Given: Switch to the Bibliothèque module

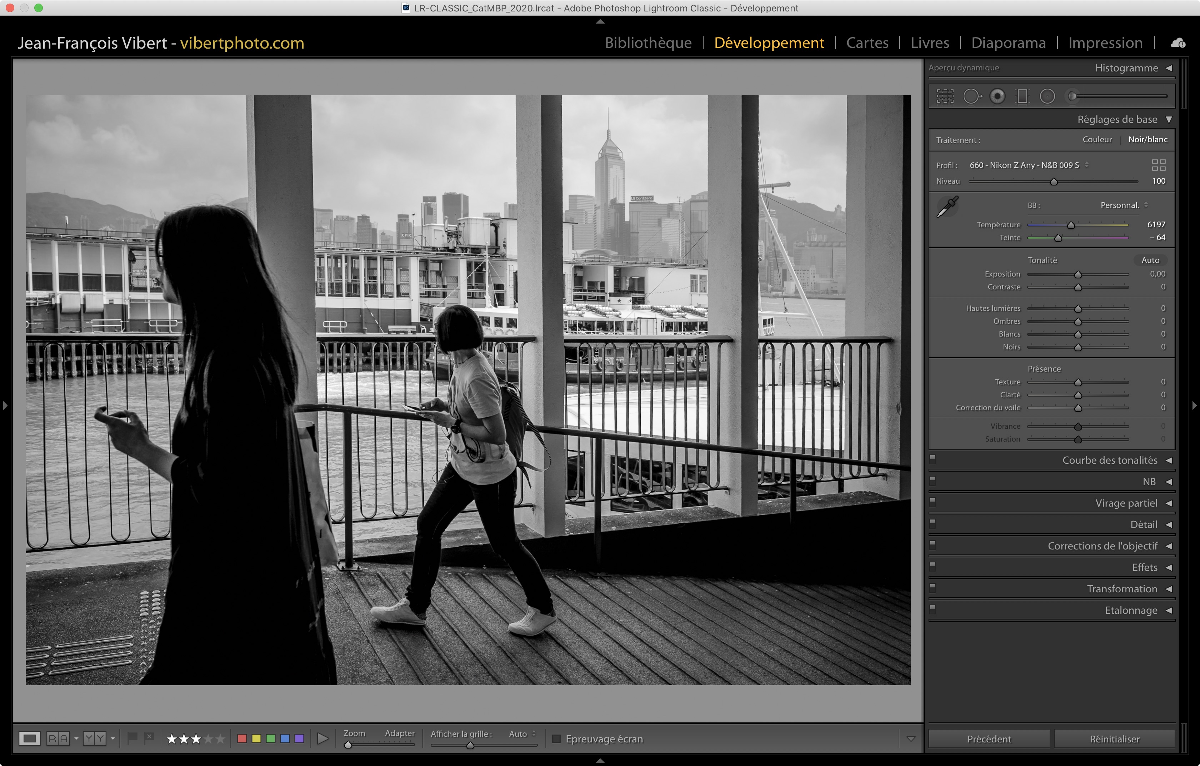Looking at the screenshot, I should coord(648,43).
